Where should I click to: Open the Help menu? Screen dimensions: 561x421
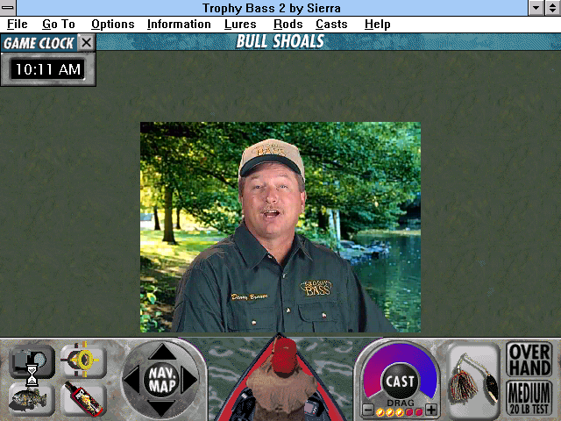coord(378,25)
